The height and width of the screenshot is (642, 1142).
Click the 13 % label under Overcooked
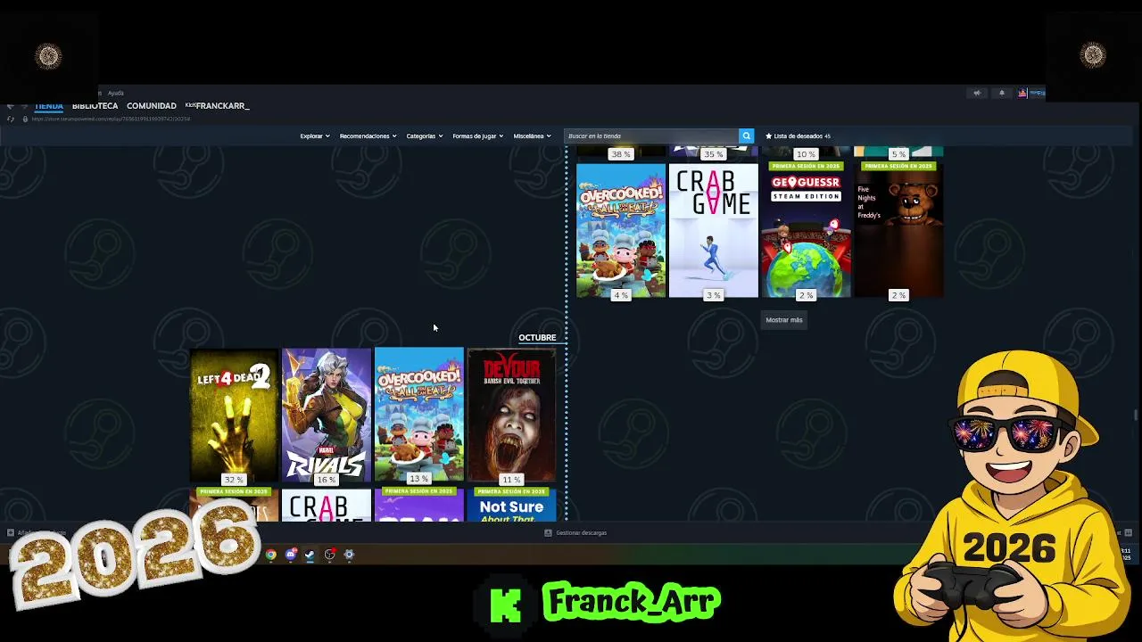(419, 480)
